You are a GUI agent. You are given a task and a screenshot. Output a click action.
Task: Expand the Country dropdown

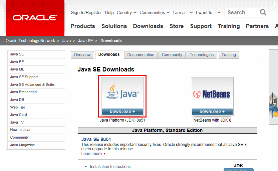tap(126, 13)
